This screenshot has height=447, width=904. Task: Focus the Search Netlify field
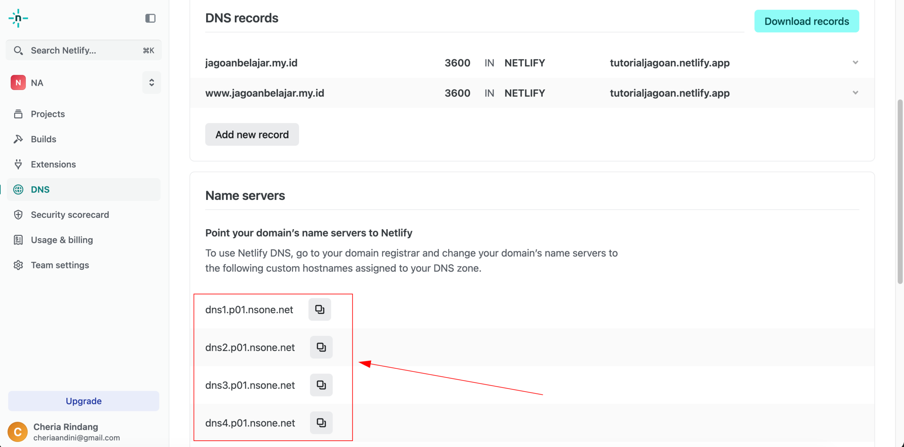[x=84, y=50]
